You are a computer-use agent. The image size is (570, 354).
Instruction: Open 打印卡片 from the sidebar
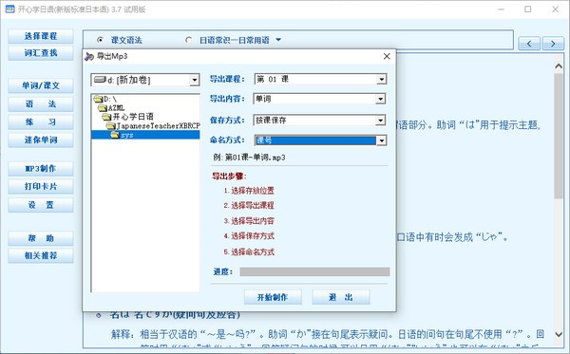(41, 187)
